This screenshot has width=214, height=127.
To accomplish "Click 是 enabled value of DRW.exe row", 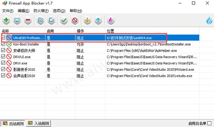I will tap(48, 63).
